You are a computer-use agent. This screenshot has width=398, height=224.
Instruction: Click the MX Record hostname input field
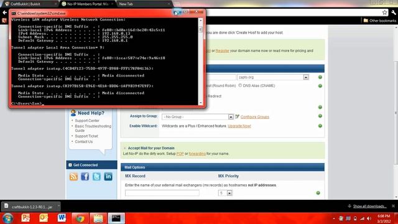click(162, 193)
